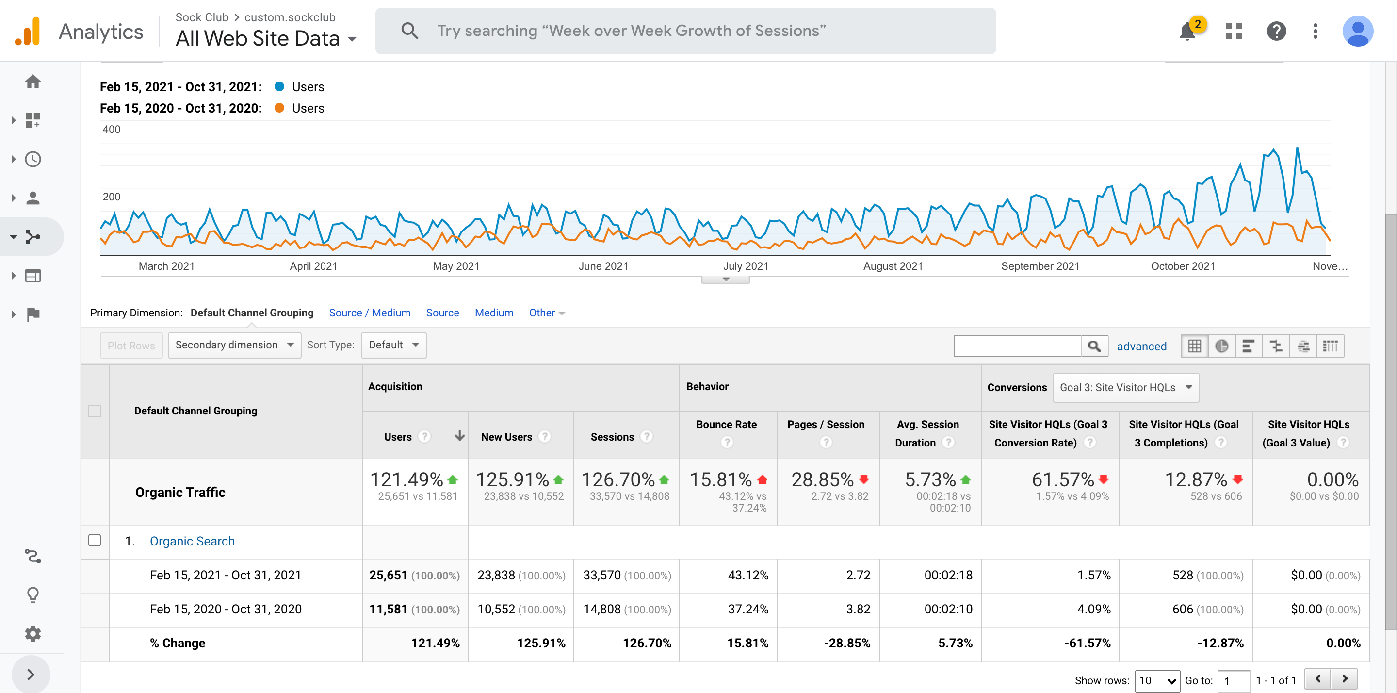Open the Secondary dimension dropdown
Image resolution: width=1397 pixels, height=693 pixels.
[x=234, y=345]
